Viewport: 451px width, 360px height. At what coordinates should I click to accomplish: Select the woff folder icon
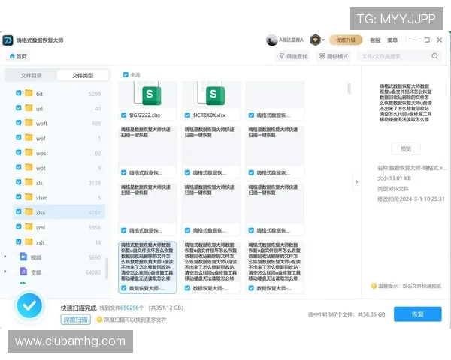(x=29, y=122)
